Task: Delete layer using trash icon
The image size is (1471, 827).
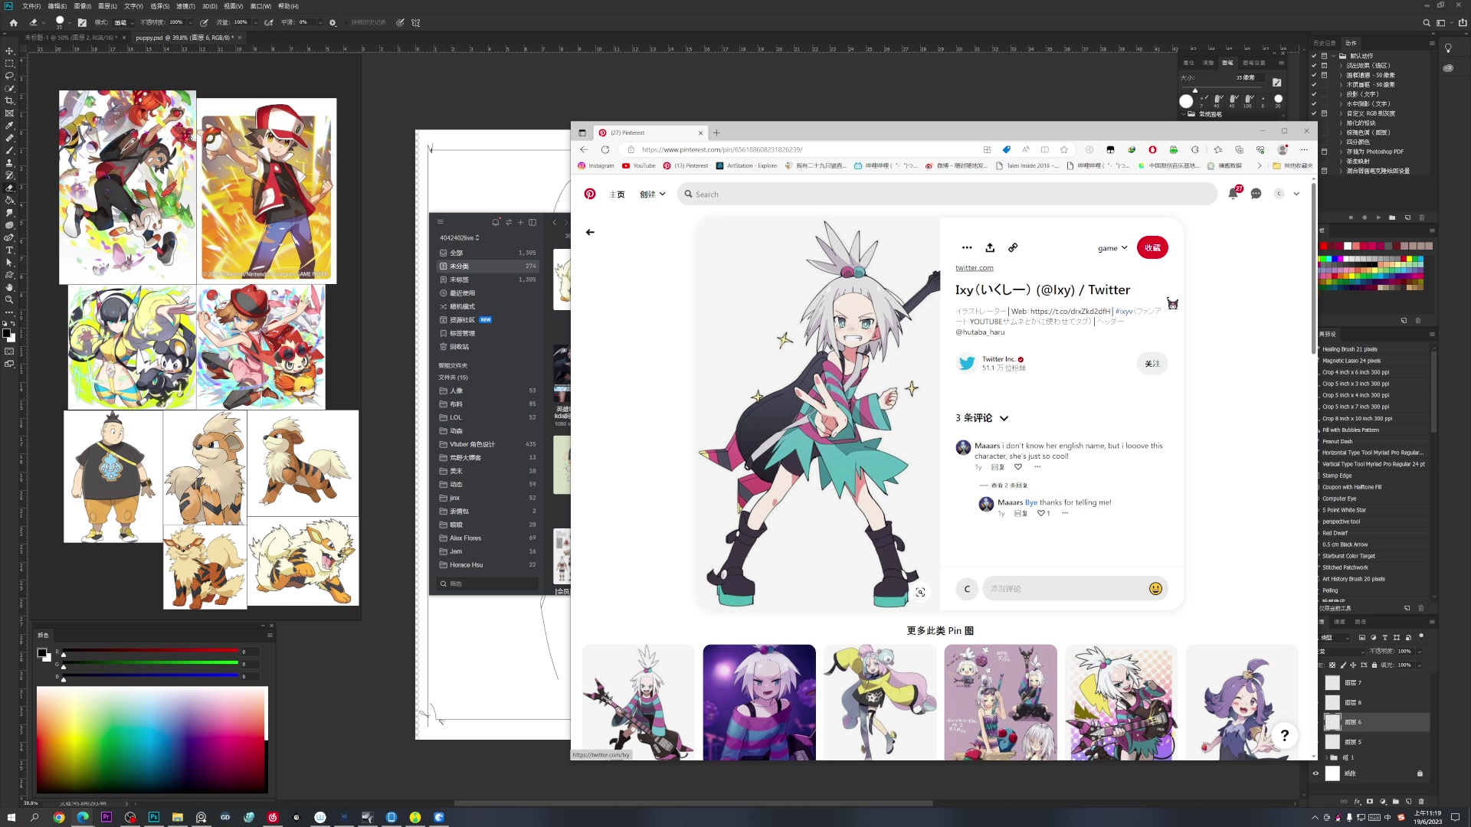Action: point(1421,802)
